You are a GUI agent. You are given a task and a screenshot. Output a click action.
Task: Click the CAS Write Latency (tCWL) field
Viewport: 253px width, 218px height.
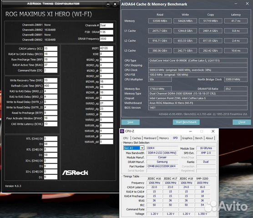point(51,124)
